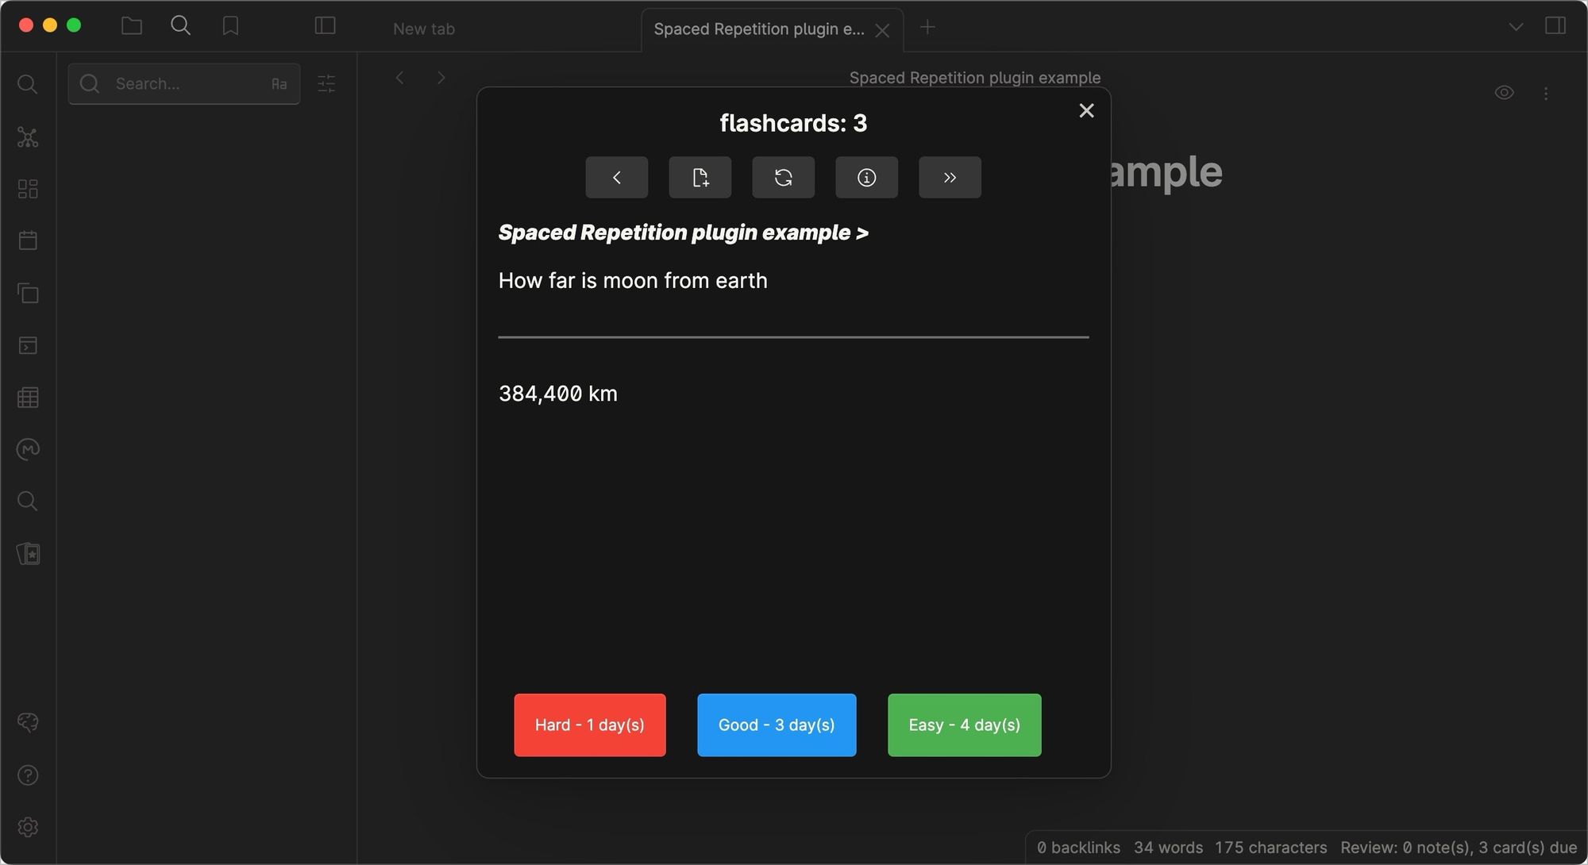Expand the tab list dropdown arrow
1588x865 pixels.
(1516, 27)
